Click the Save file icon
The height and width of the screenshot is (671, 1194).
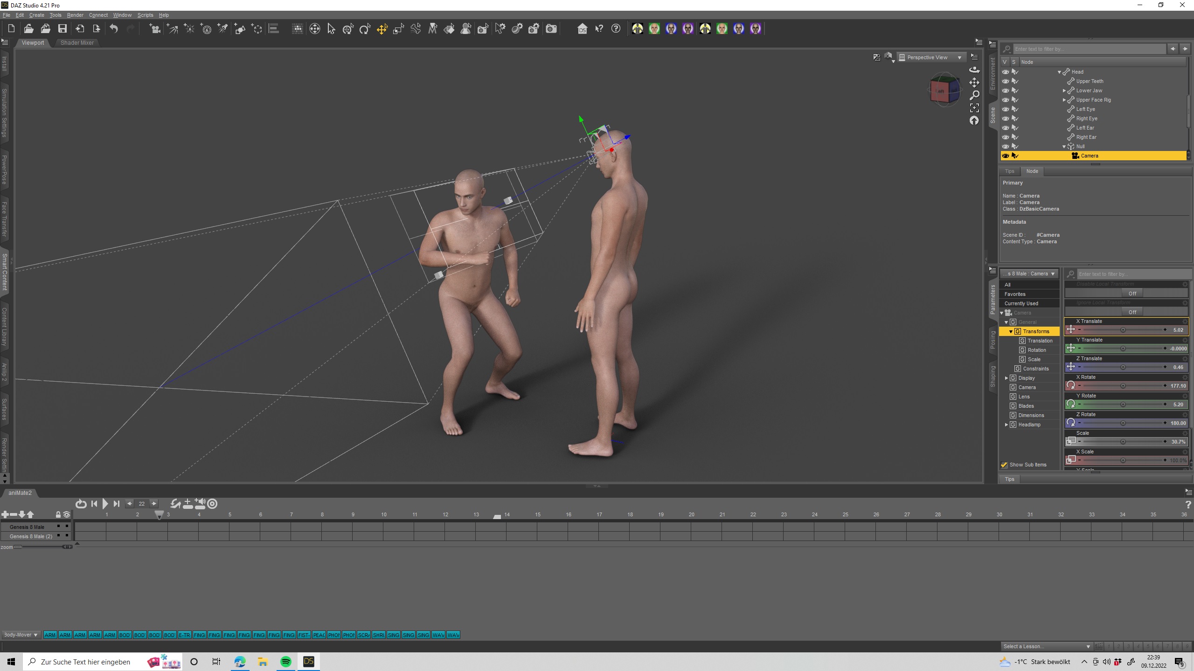pyautogui.click(x=62, y=29)
